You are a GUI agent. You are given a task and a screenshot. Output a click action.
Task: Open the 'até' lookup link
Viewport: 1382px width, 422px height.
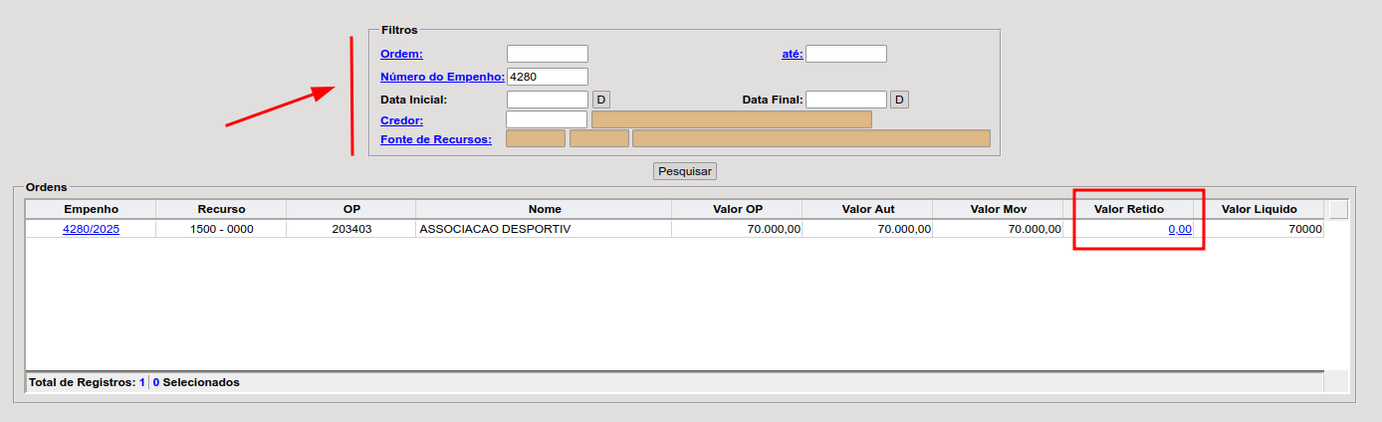[x=792, y=54]
